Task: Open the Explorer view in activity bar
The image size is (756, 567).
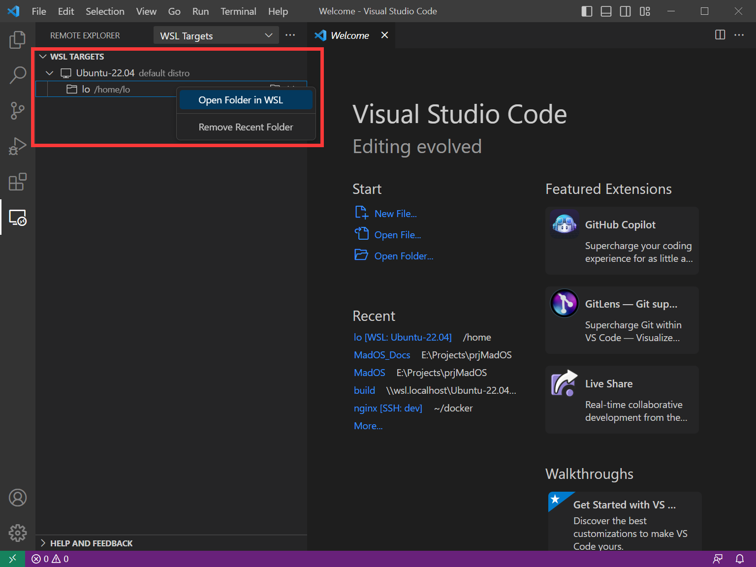Action: [18, 40]
